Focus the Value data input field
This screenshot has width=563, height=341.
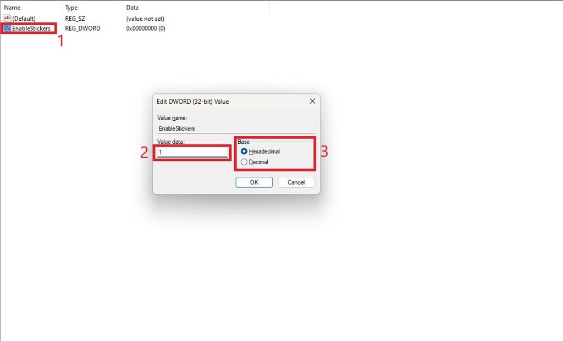192,153
